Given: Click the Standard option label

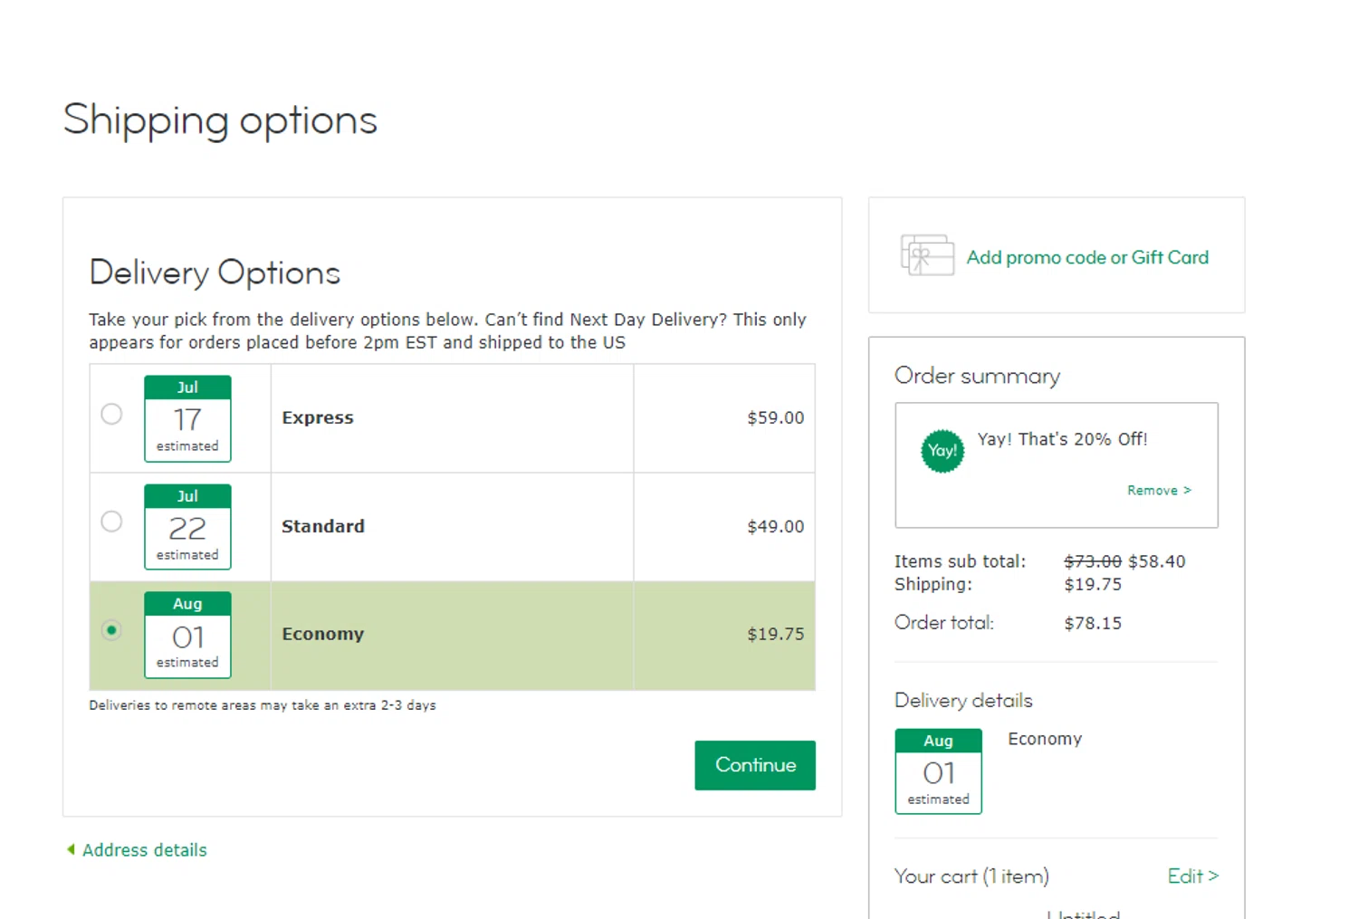Looking at the screenshot, I should [323, 527].
